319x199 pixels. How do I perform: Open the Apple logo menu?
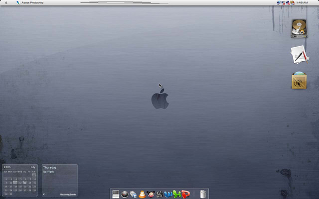click(x=6, y=2)
